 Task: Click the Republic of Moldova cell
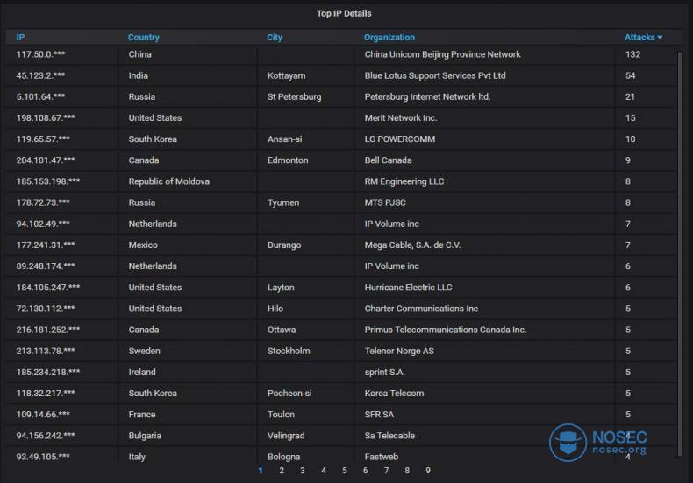(x=168, y=181)
